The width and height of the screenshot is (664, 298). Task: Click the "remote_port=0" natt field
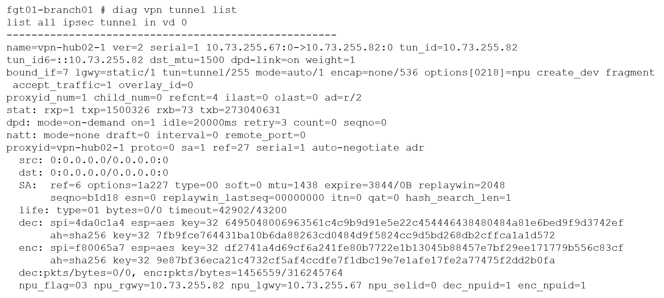click(265, 135)
